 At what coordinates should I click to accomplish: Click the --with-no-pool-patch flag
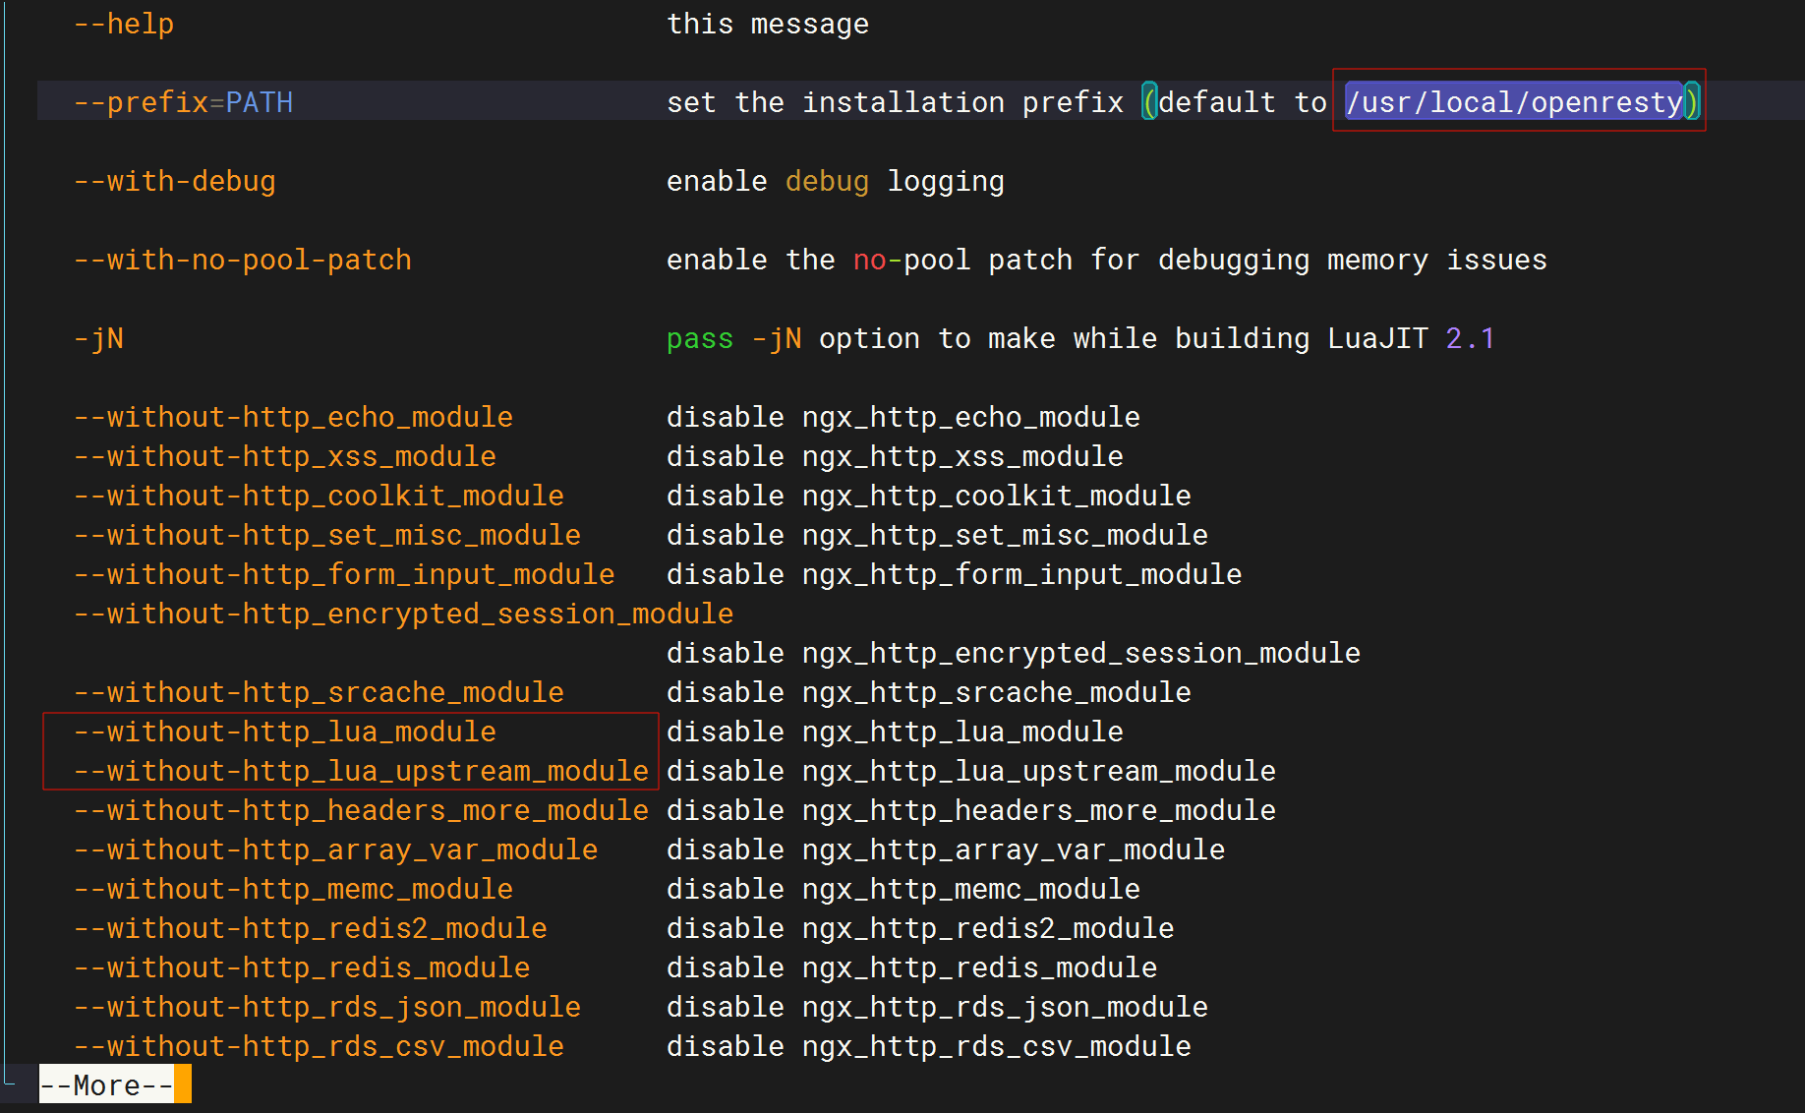(243, 260)
